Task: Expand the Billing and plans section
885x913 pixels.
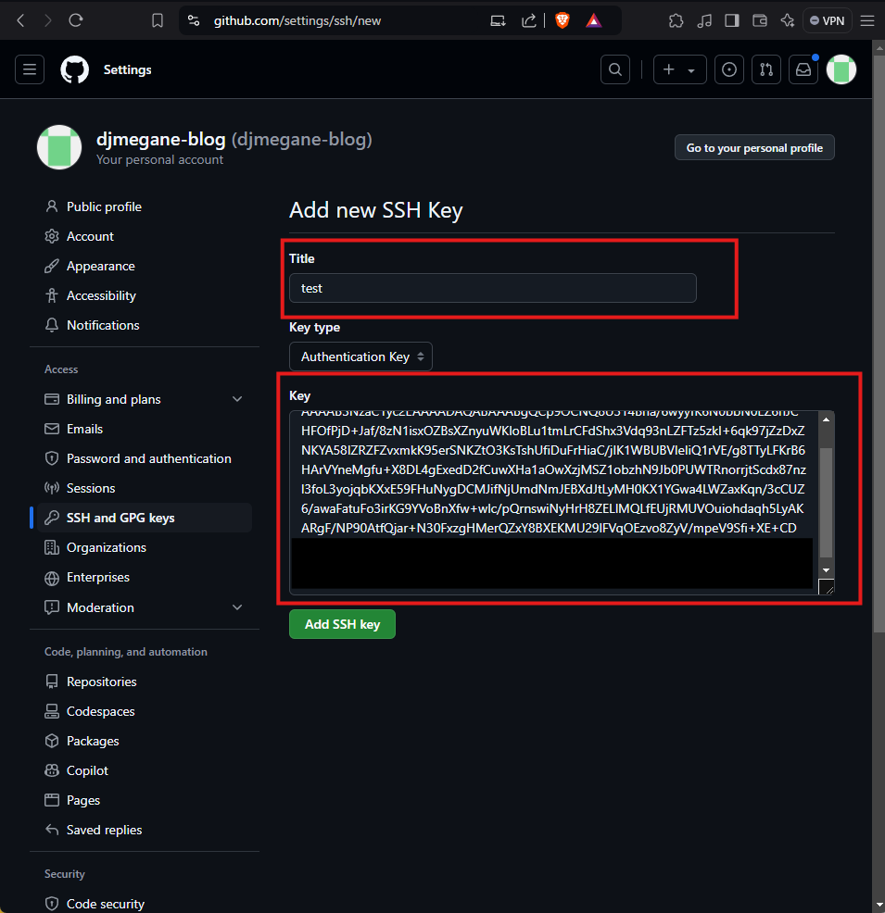Action: pos(237,399)
